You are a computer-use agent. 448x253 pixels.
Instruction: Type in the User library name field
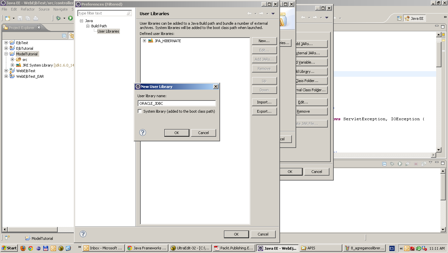177,103
